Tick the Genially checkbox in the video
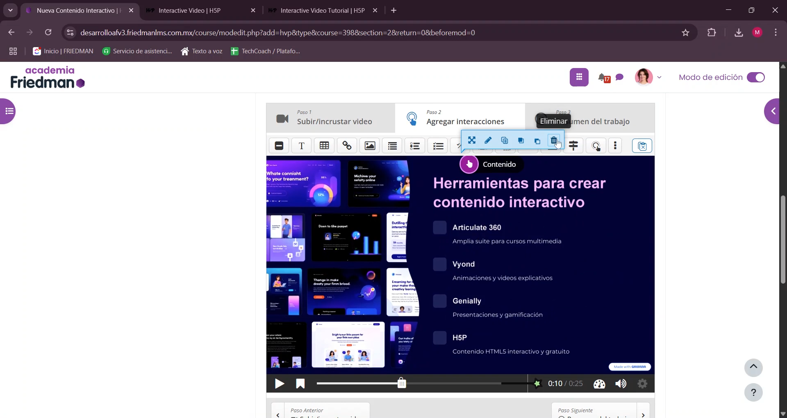The image size is (787, 418). pyautogui.click(x=440, y=301)
